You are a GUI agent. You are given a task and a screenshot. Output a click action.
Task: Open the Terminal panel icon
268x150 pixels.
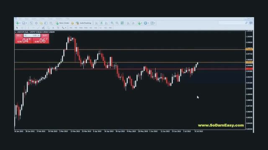[46, 23]
